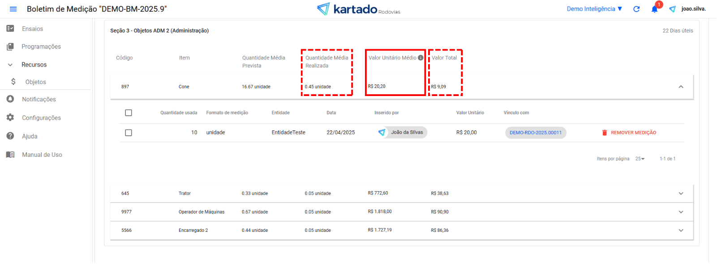Screen dimensions: 717x264
Task: Collapse the Cone item row
Action: (681, 87)
